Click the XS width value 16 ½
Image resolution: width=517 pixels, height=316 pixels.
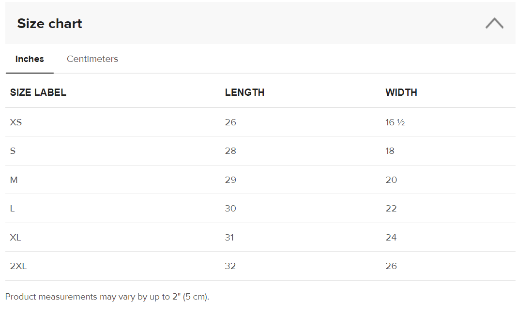pos(395,122)
